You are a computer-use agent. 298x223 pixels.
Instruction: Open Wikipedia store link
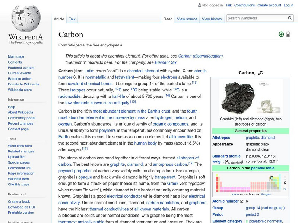(20, 90)
